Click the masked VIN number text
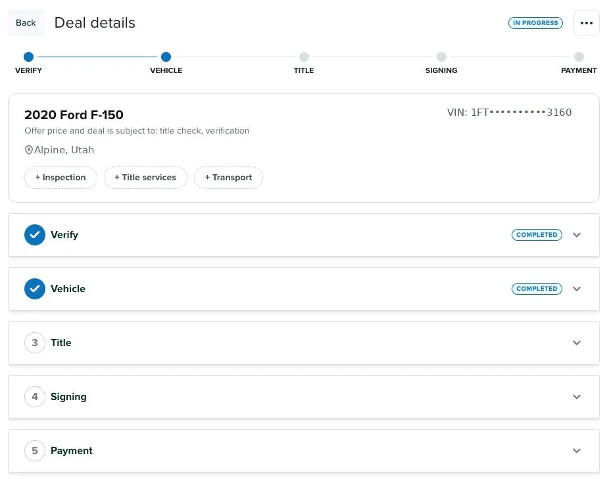Viewport: 609px width, 479px height. (509, 113)
